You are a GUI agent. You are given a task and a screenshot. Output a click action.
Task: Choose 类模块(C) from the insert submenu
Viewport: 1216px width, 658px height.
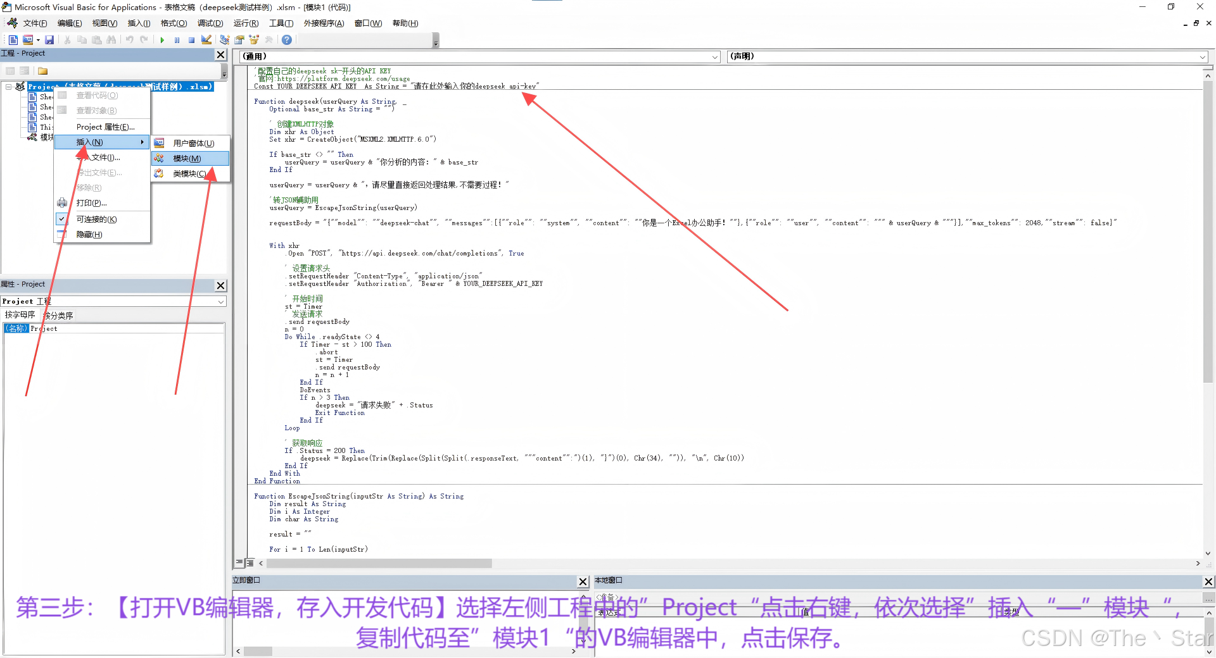pos(191,173)
